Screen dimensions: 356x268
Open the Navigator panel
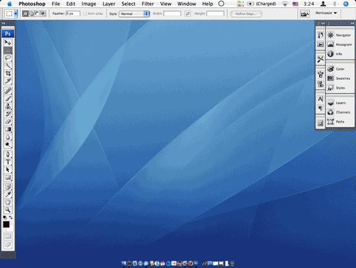pos(340,35)
